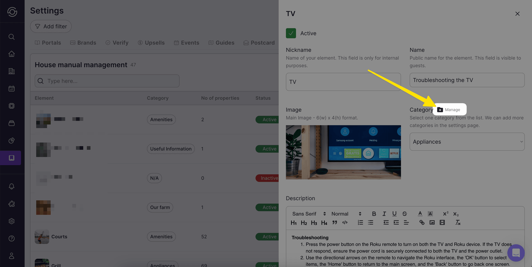This screenshot has width=532, height=267.
Task: Switch to the Brands tab
Action: 83,43
